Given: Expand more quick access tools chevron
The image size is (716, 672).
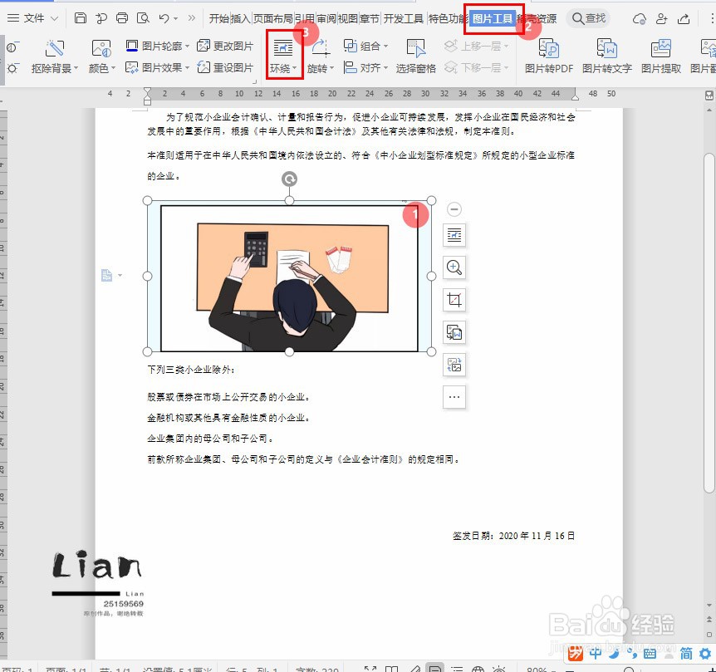Looking at the screenshot, I should 191,18.
